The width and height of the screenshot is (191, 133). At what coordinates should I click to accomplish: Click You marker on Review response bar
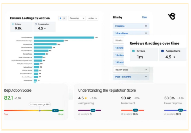pyautogui.click(x=180, y=110)
